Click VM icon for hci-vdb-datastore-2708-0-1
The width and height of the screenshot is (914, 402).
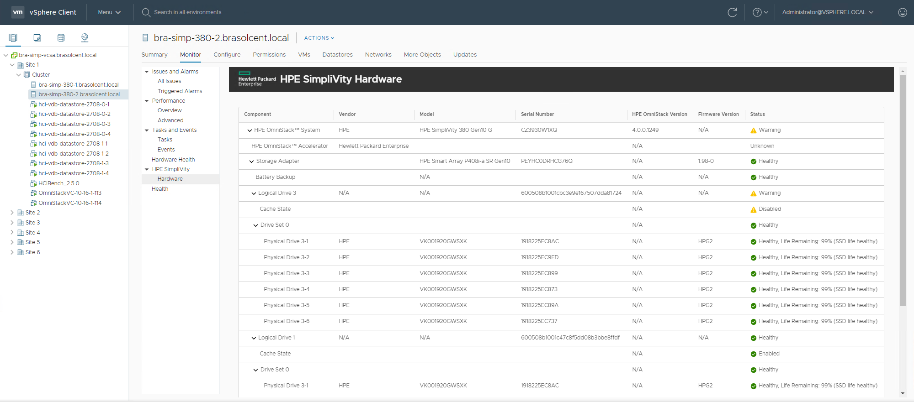tap(33, 104)
